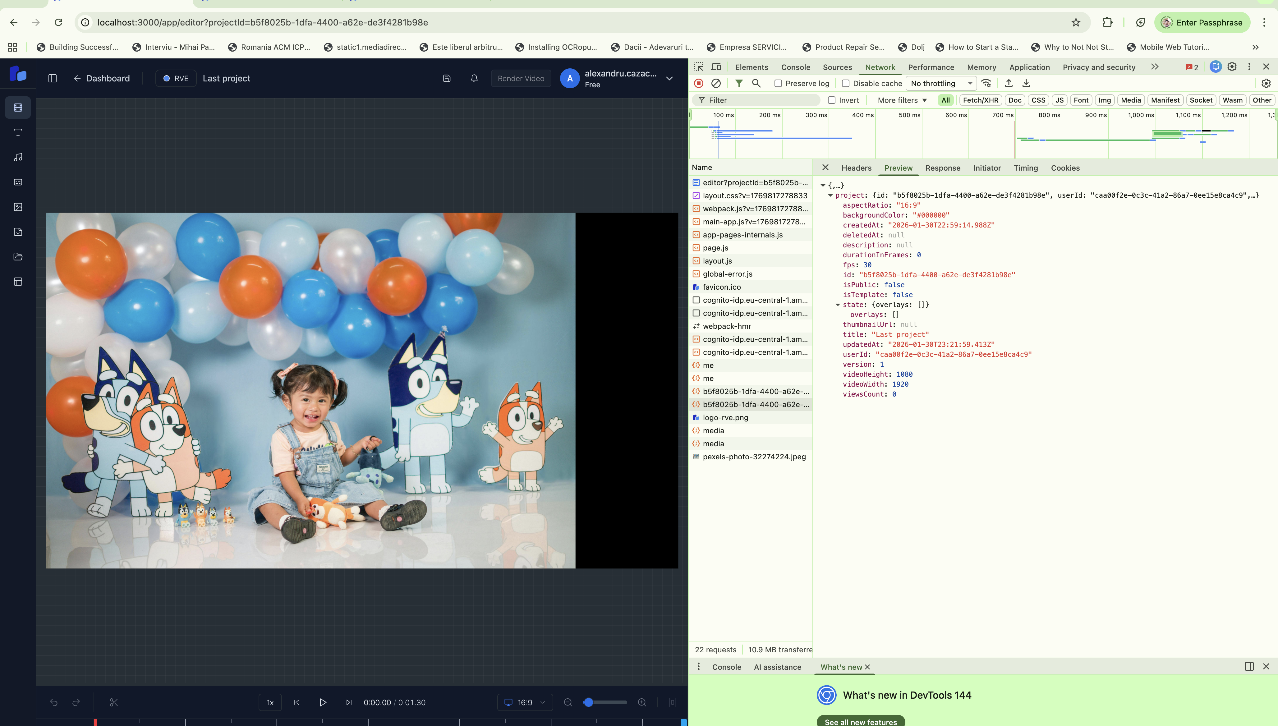Enable the Preserve log checkbox
Viewport: 1278px width, 726px height.
778,83
